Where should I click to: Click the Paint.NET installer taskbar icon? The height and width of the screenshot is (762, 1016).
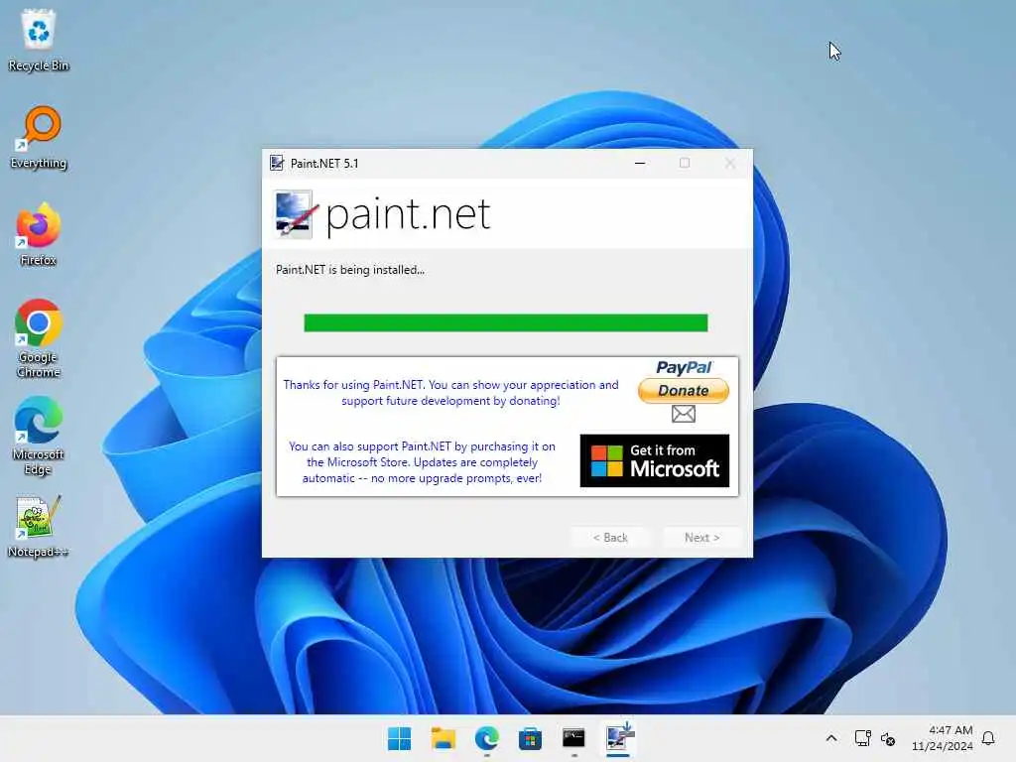(618, 738)
